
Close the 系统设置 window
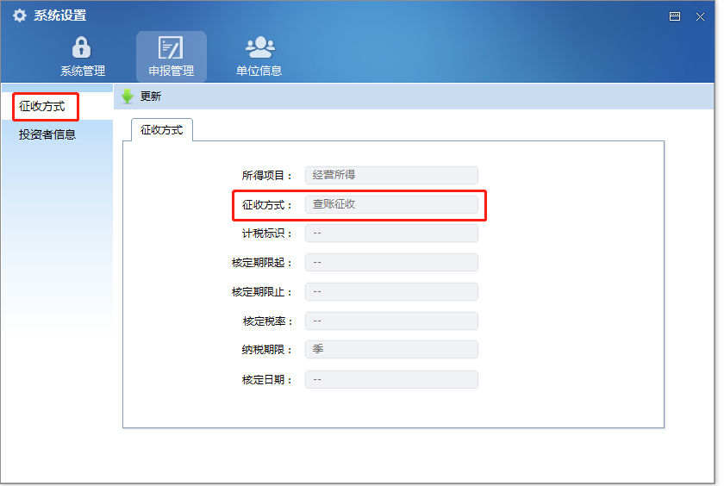pyautogui.click(x=700, y=17)
